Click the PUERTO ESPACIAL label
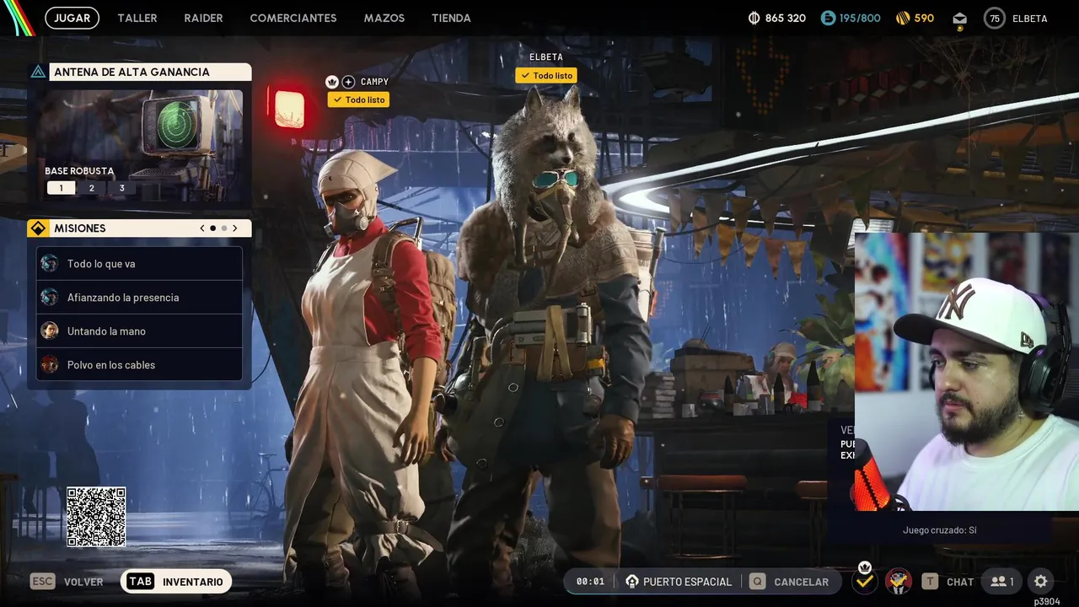This screenshot has width=1079, height=607. pos(687,582)
